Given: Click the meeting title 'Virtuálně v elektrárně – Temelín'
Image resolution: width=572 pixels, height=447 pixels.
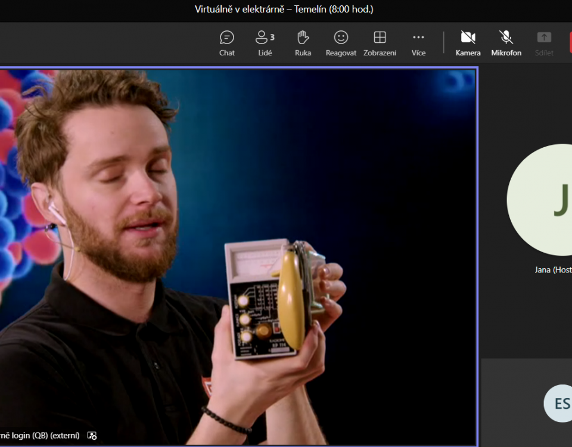Looking at the screenshot, I should pos(260,9).
